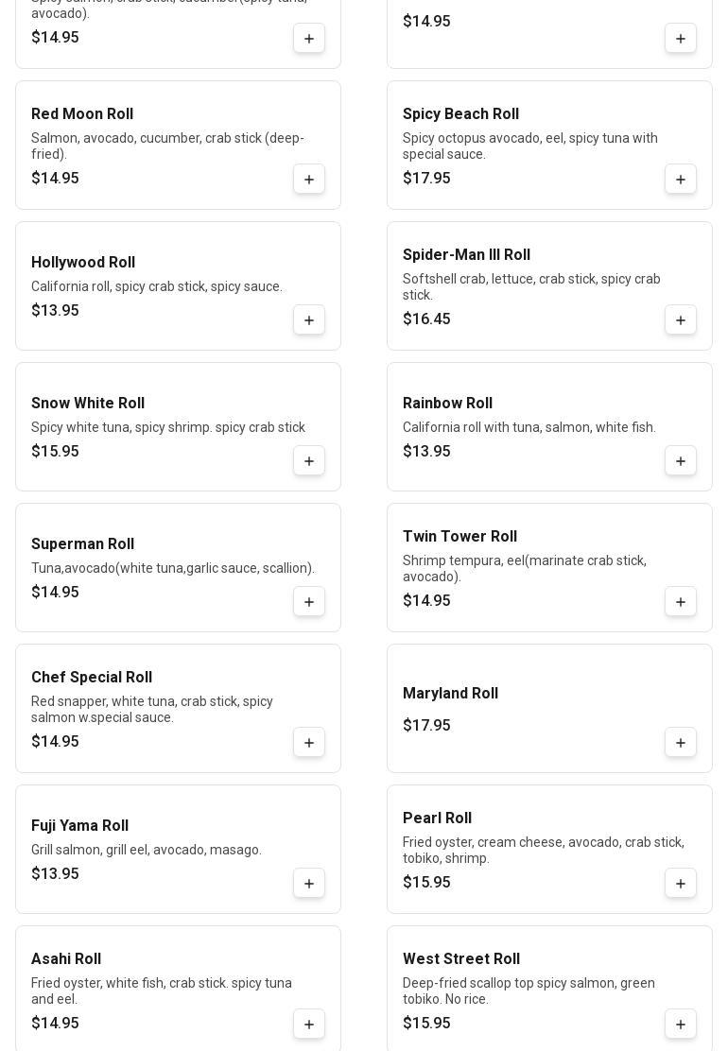
Task: Add Pearl Roll with plus button
Action: tap(681, 884)
